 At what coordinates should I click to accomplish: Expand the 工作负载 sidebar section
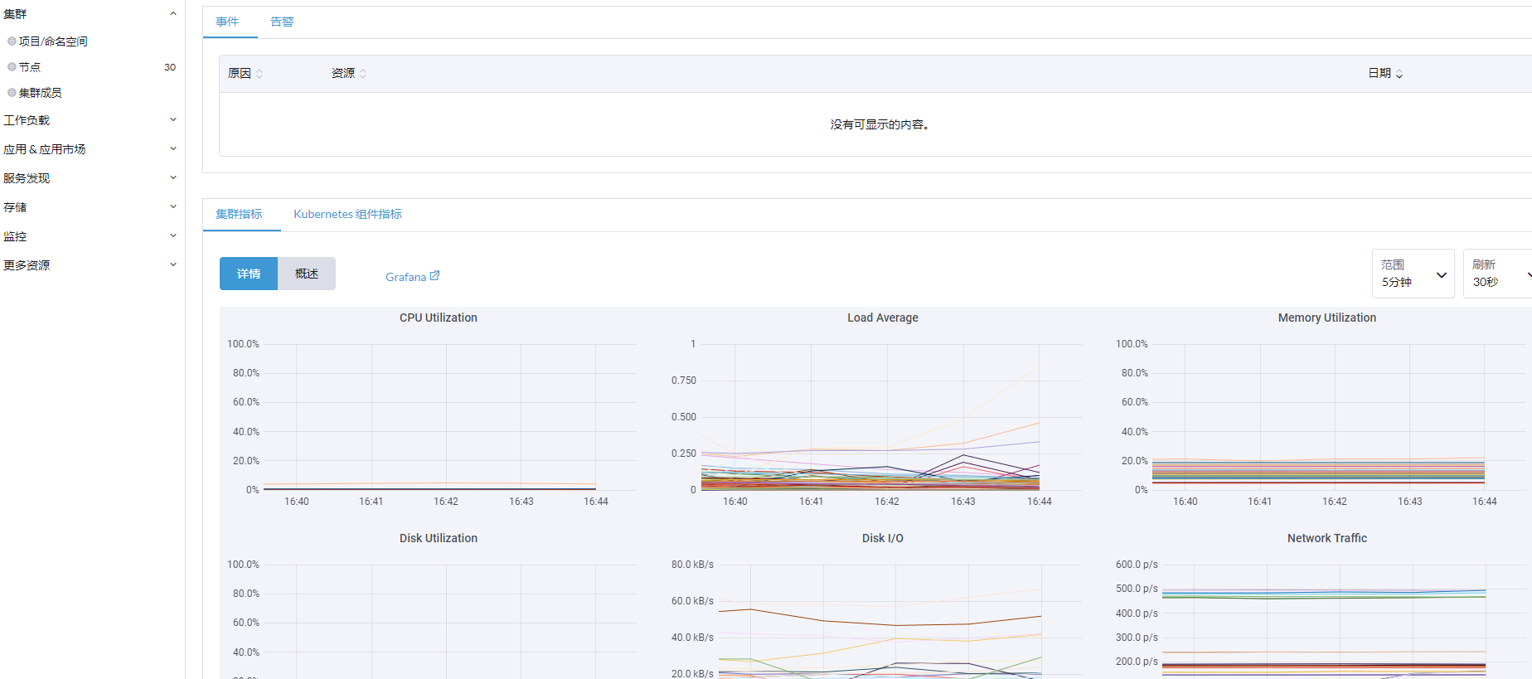[173, 119]
